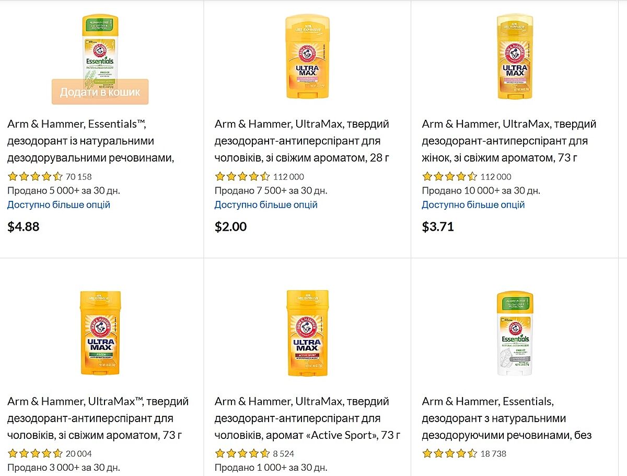The height and width of the screenshot is (476, 627).
Task: Open the UltraMax™ men's fresh 73 г title
Action: click(98, 418)
